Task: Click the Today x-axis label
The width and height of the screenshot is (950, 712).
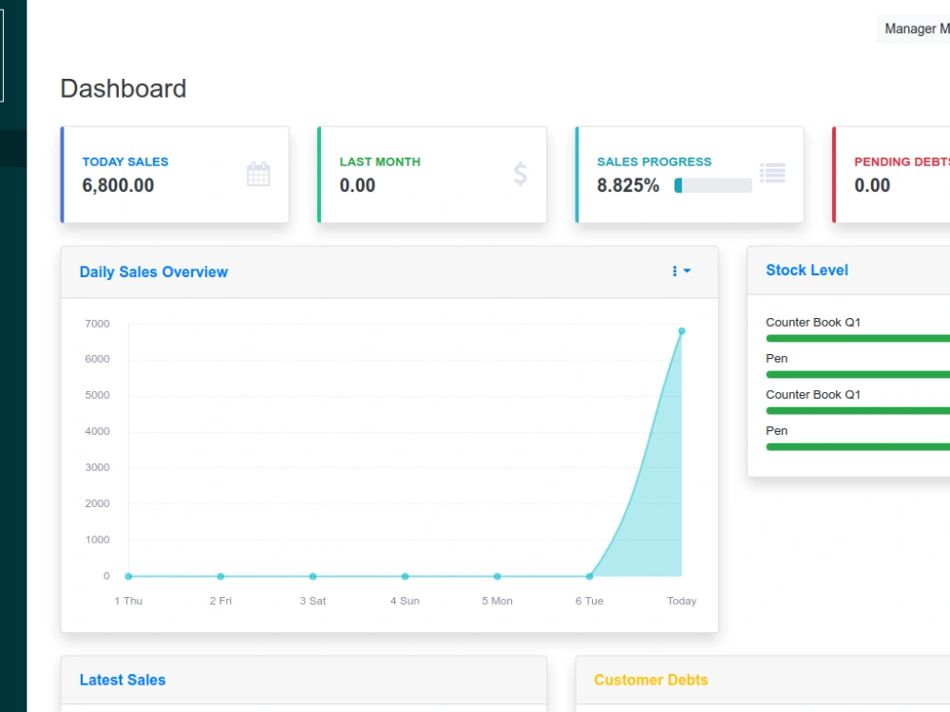Action: pyautogui.click(x=681, y=601)
